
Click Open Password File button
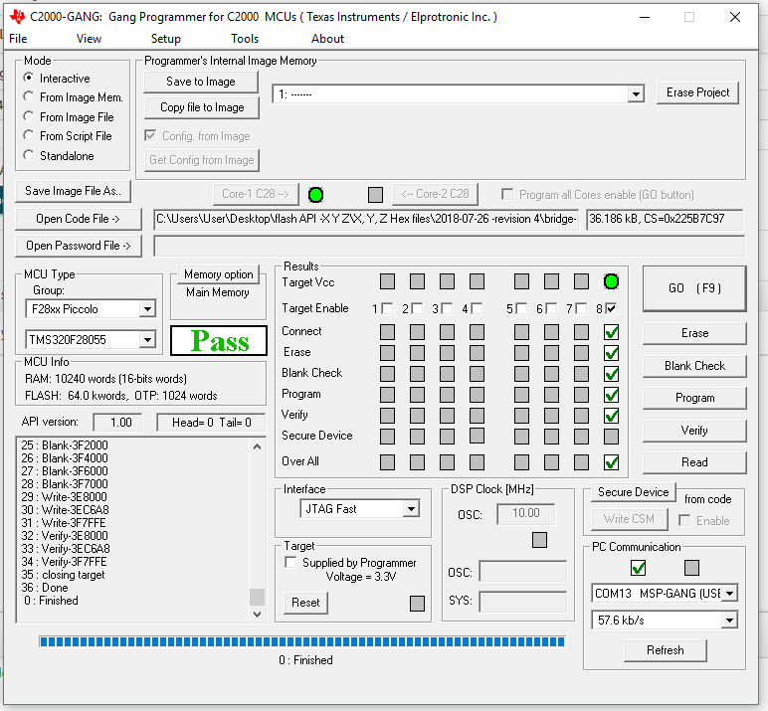(x=79, y=246)
